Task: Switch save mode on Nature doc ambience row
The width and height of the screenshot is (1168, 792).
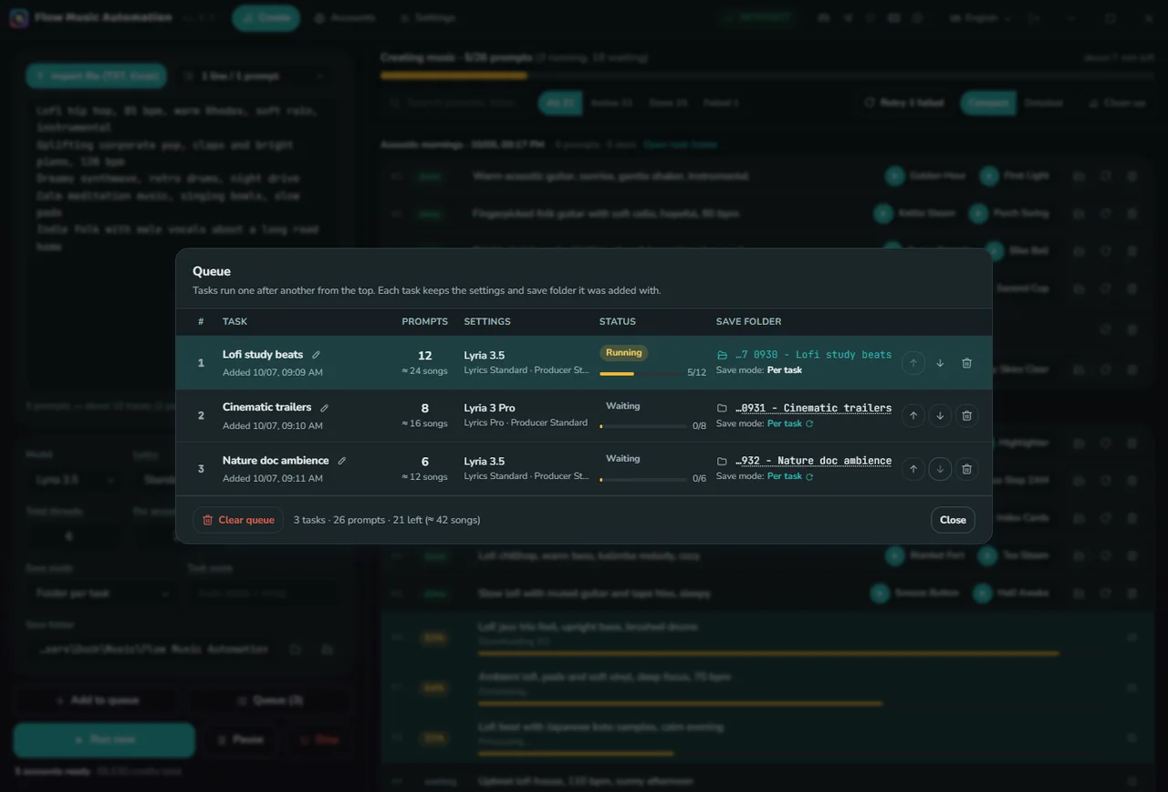Action: [790, 476]
